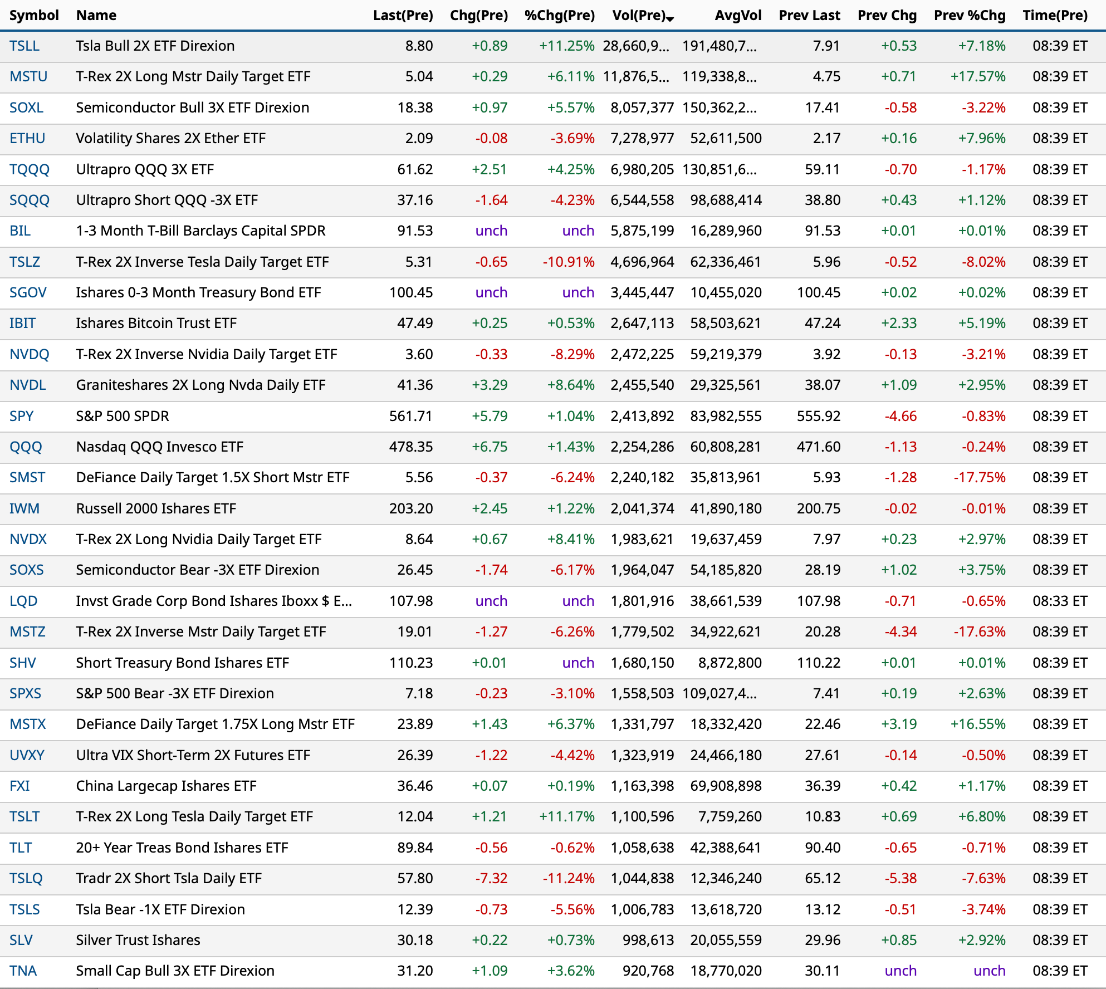Select the TLT ticker link

click(x=21, y=848)
